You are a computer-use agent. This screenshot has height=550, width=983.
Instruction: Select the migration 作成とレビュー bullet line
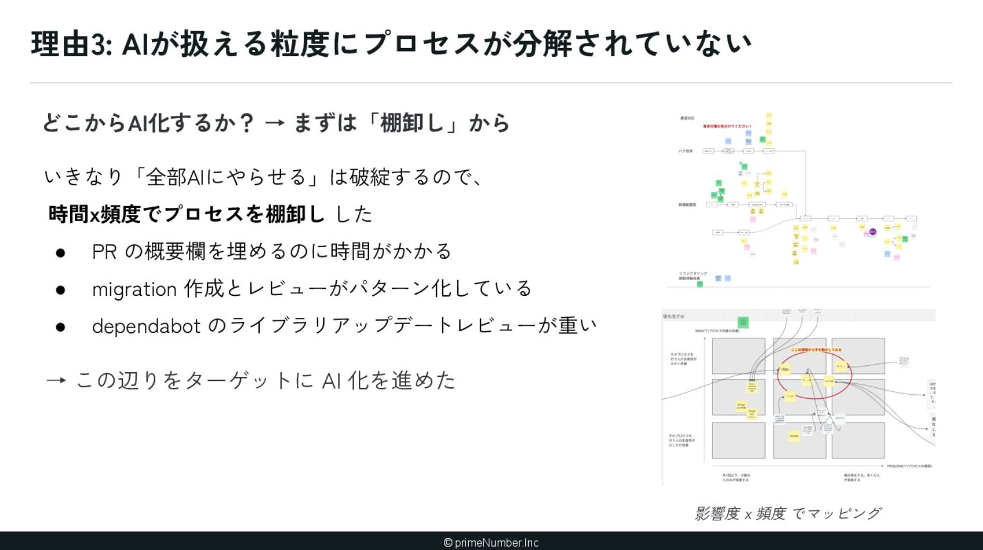(x=311, y=288)
